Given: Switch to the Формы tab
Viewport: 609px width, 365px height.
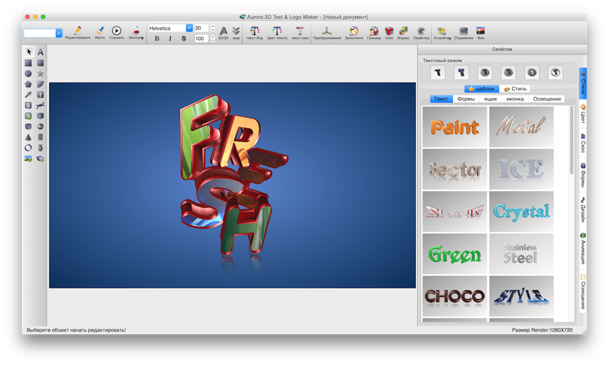Looking at the screenshot, I should (x=466, y=99).
